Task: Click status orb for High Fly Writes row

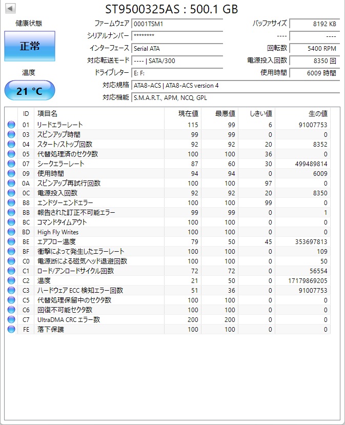Action: coord(11,232)
